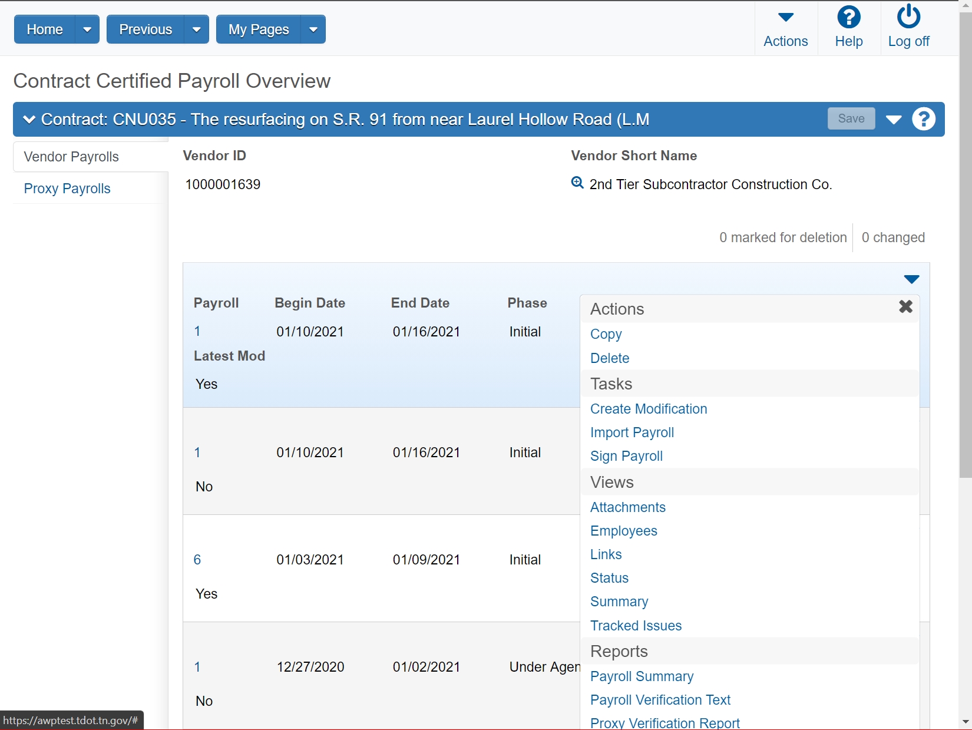Open the Help question mark icon
The width and height of the screenshot is (972, 730).
pos(848,18)
